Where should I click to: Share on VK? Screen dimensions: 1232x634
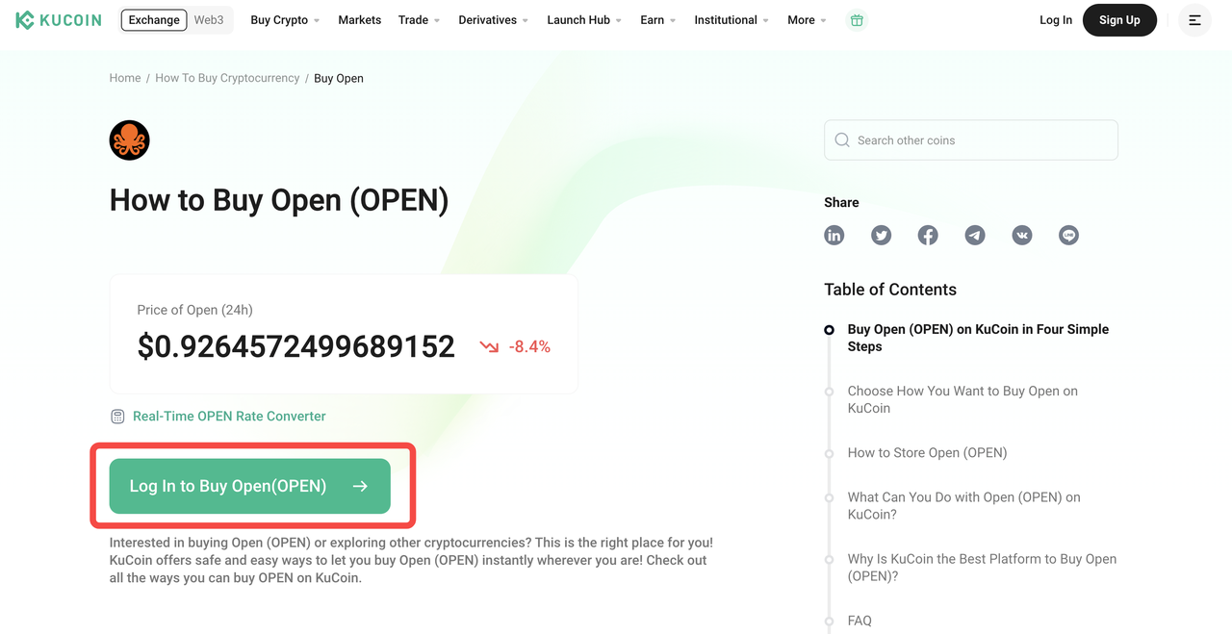[x=1022, y=236]
